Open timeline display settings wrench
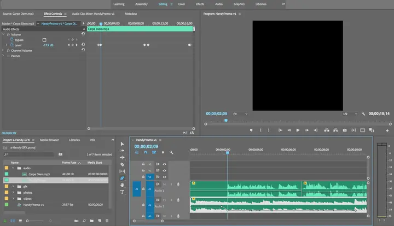 coord(171,152)
